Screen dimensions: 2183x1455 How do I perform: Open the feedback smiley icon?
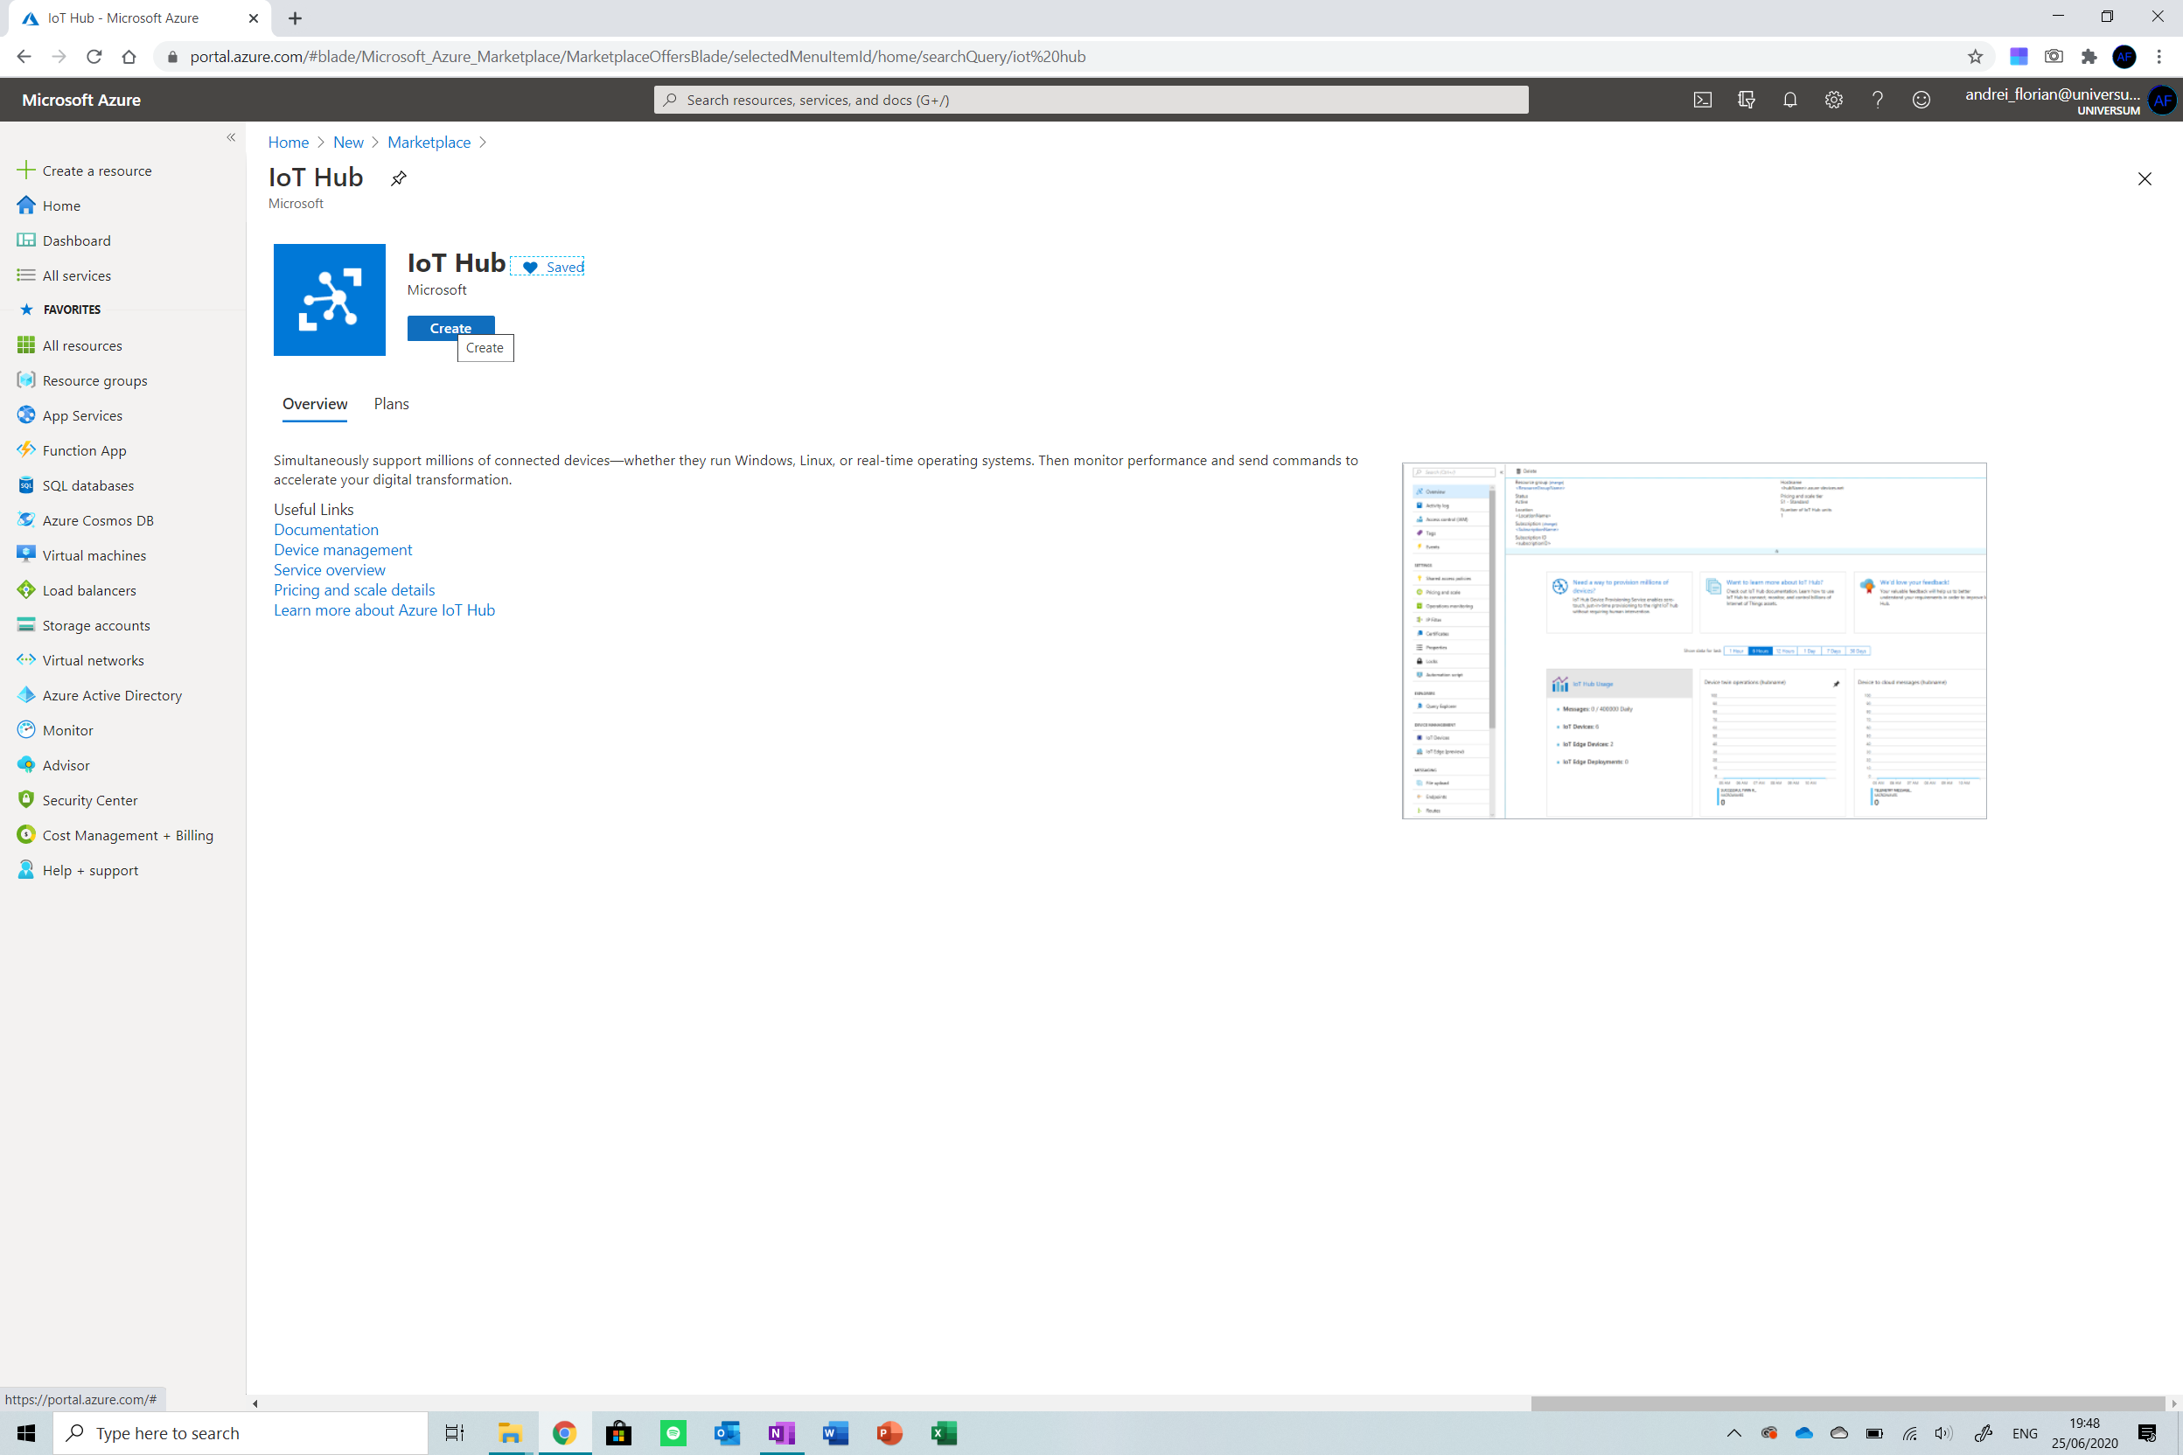coord(1921,101)
